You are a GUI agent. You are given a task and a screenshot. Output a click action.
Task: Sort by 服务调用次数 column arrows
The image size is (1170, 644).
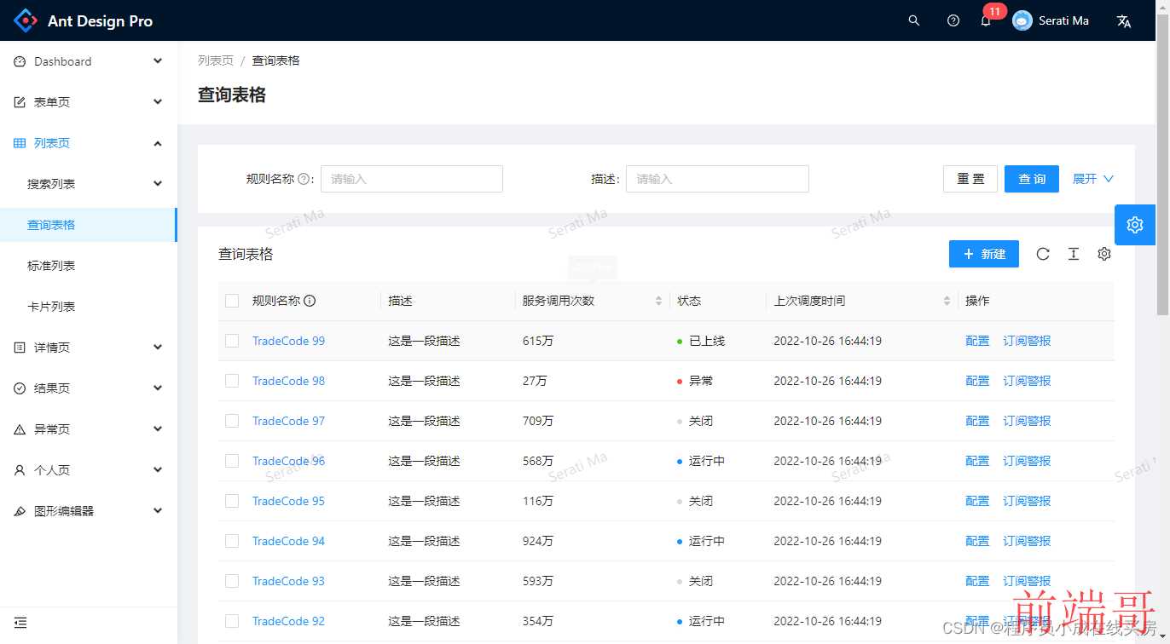point(658,301)
